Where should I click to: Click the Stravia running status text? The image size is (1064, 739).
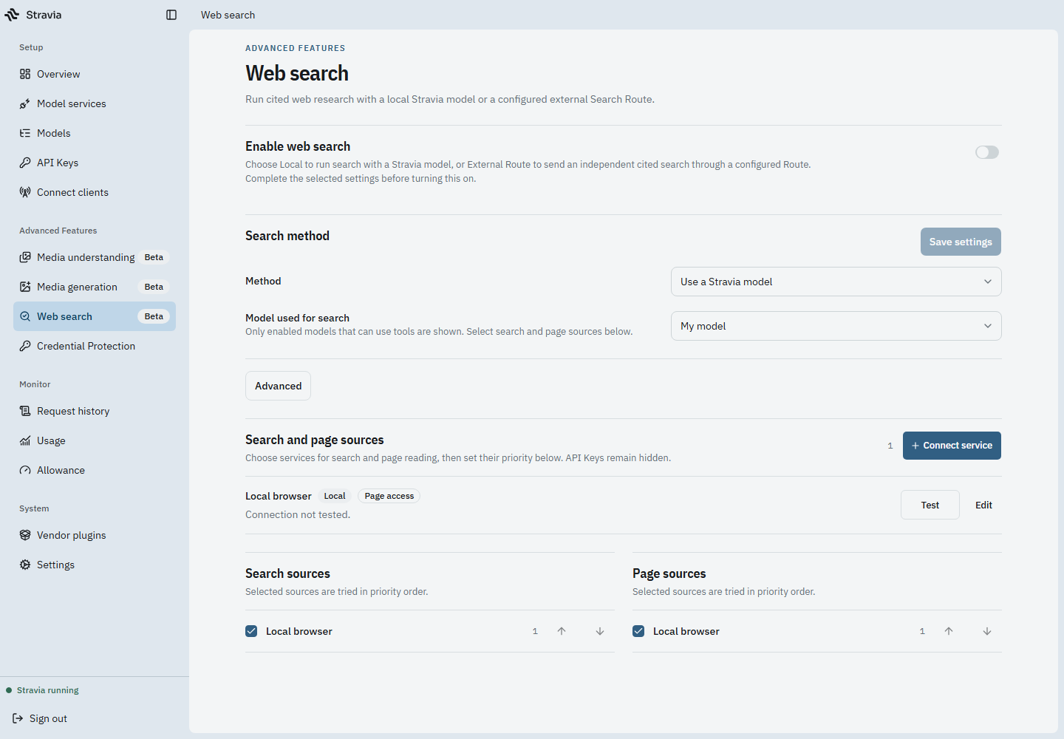[48, 690]
